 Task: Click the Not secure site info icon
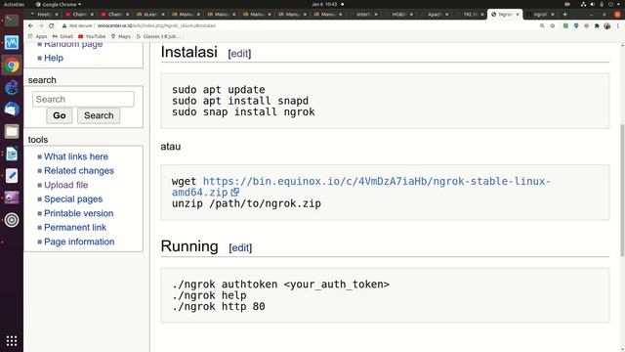(x=64, y=25)
